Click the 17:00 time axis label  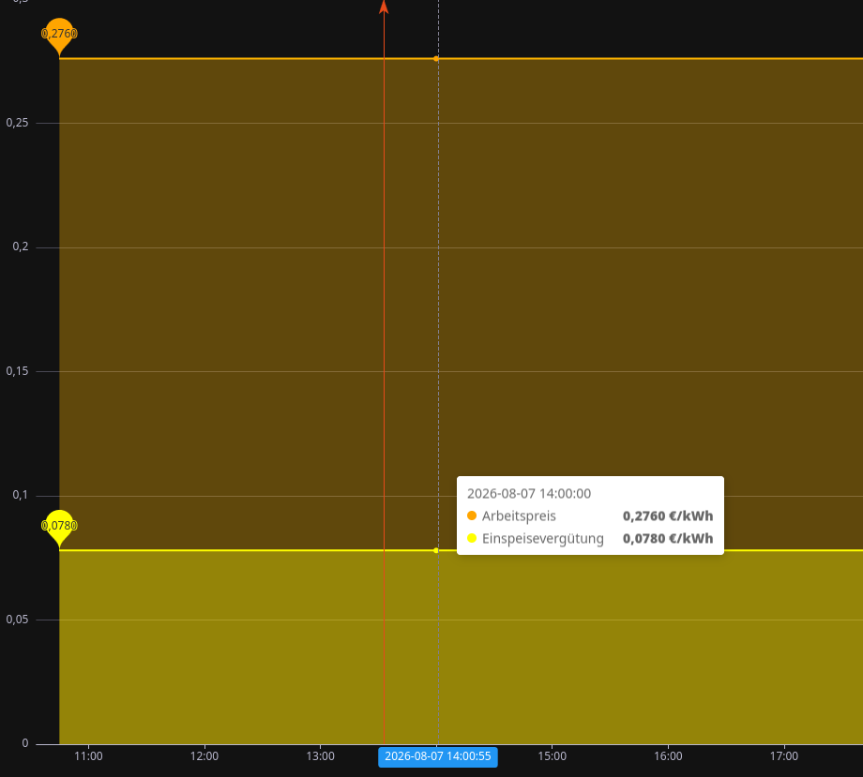pos(784,756)
